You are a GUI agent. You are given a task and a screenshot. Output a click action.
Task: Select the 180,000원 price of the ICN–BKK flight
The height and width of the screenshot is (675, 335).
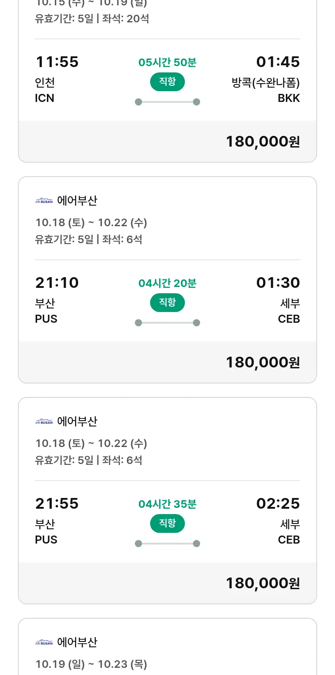click(263, 142)
